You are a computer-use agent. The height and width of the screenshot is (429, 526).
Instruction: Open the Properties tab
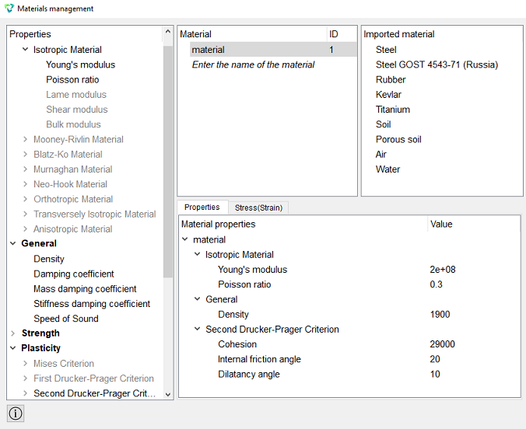coord(202,208)
